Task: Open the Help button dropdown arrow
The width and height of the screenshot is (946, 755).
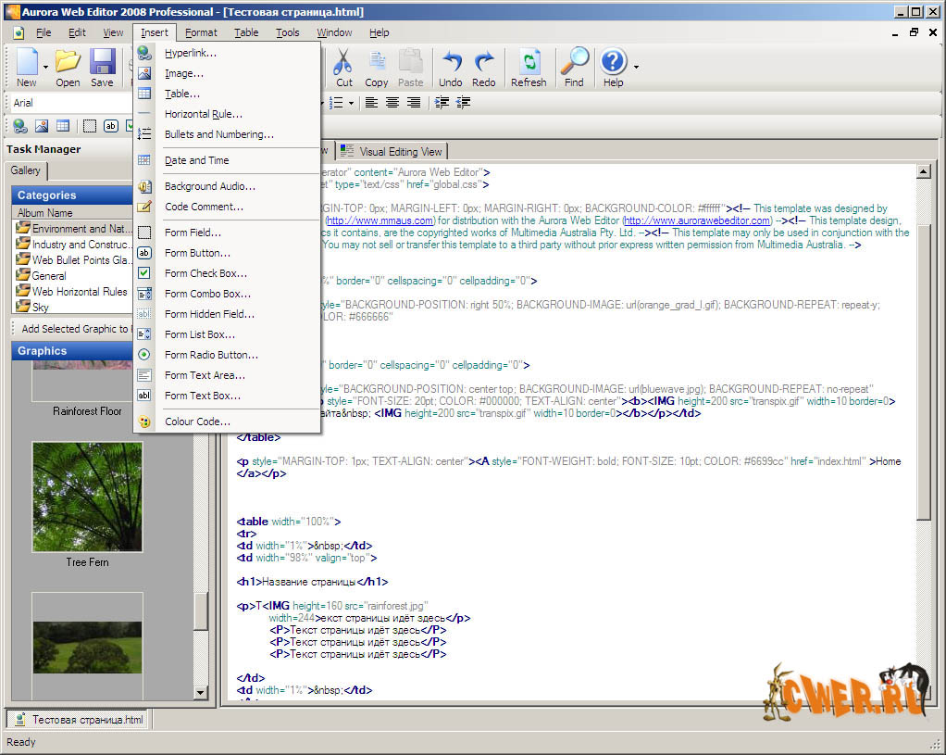Action: 636,68
